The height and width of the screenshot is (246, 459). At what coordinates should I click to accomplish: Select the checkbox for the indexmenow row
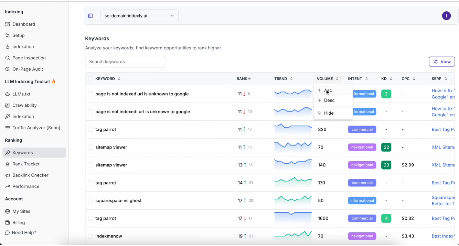tap(90, 236)
